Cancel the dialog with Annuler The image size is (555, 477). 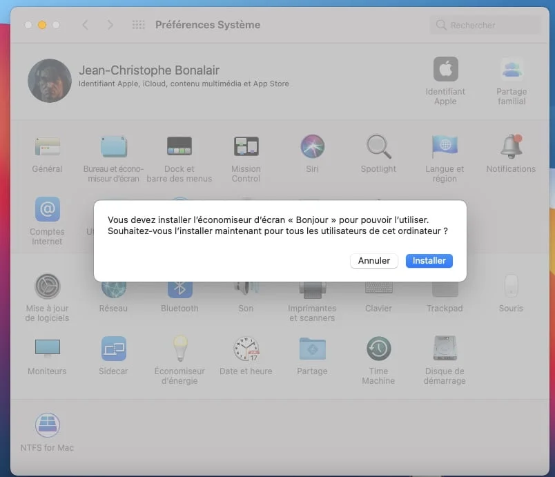374,261
